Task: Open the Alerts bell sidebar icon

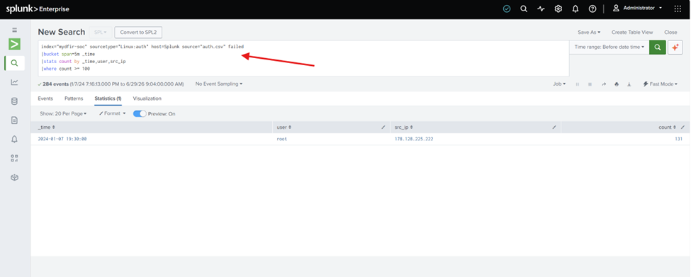Action: (15, 139)
